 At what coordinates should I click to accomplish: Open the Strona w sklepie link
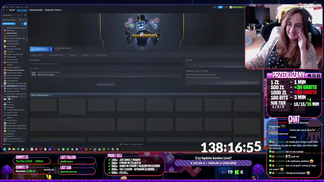[37, 55]
